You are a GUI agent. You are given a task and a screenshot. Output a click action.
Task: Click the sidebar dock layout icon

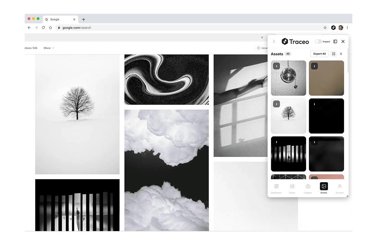[335, 42]
